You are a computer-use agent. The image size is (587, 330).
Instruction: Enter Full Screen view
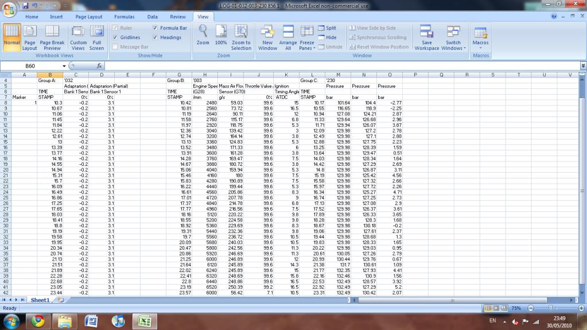coord(96,37)
